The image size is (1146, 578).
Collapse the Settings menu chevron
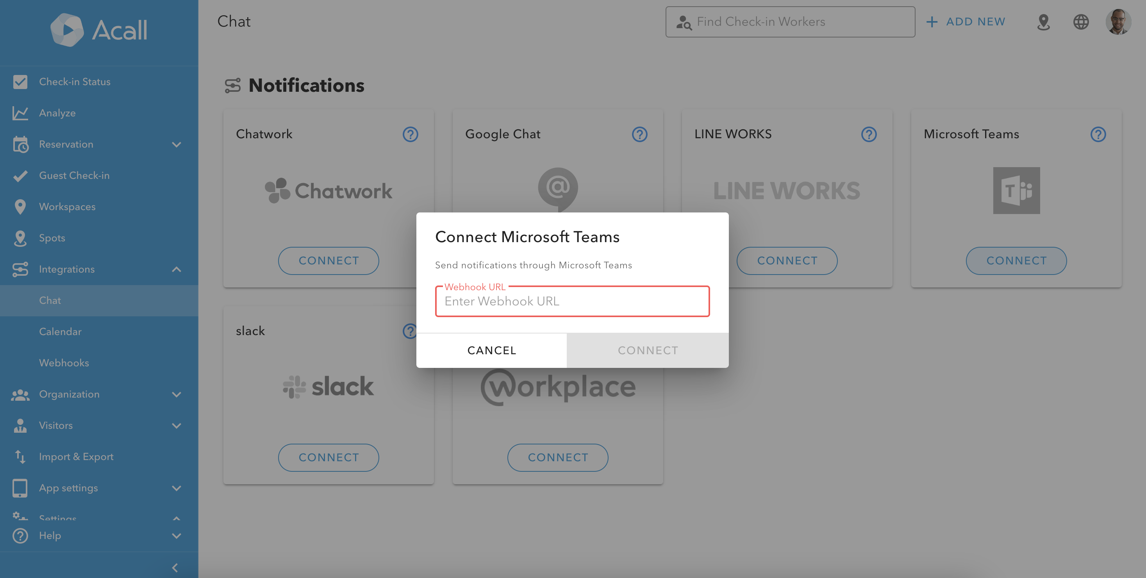click(x=177, y=518)
